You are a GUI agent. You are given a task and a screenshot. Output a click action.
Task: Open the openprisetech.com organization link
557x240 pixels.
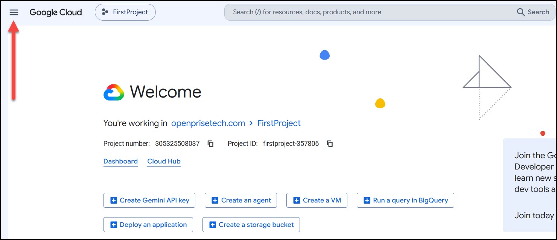click(208, 123)
